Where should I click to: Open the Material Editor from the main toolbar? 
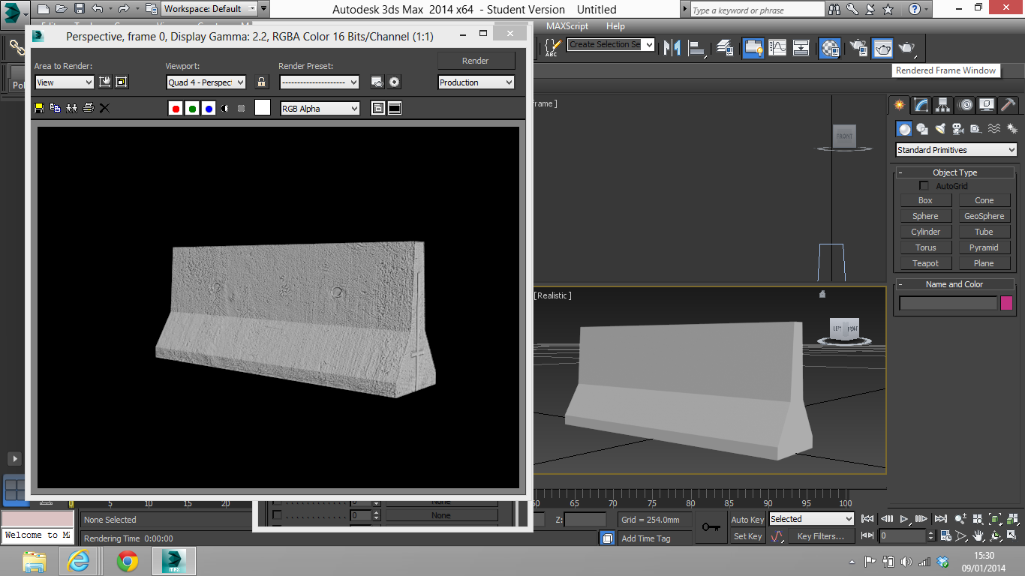coord(830,48)
